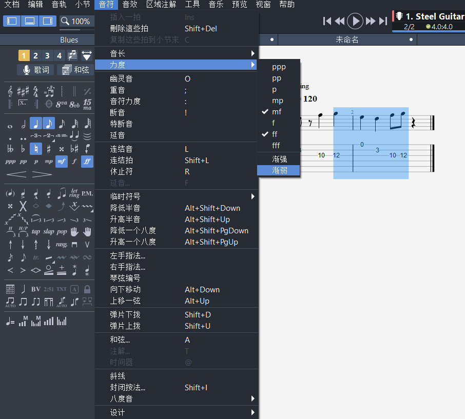The width and height of the screenshot is (465, 419).
Task: Toggle the highlighted mf button in palette
Action: pyautogui.click(x=62, y=161)
